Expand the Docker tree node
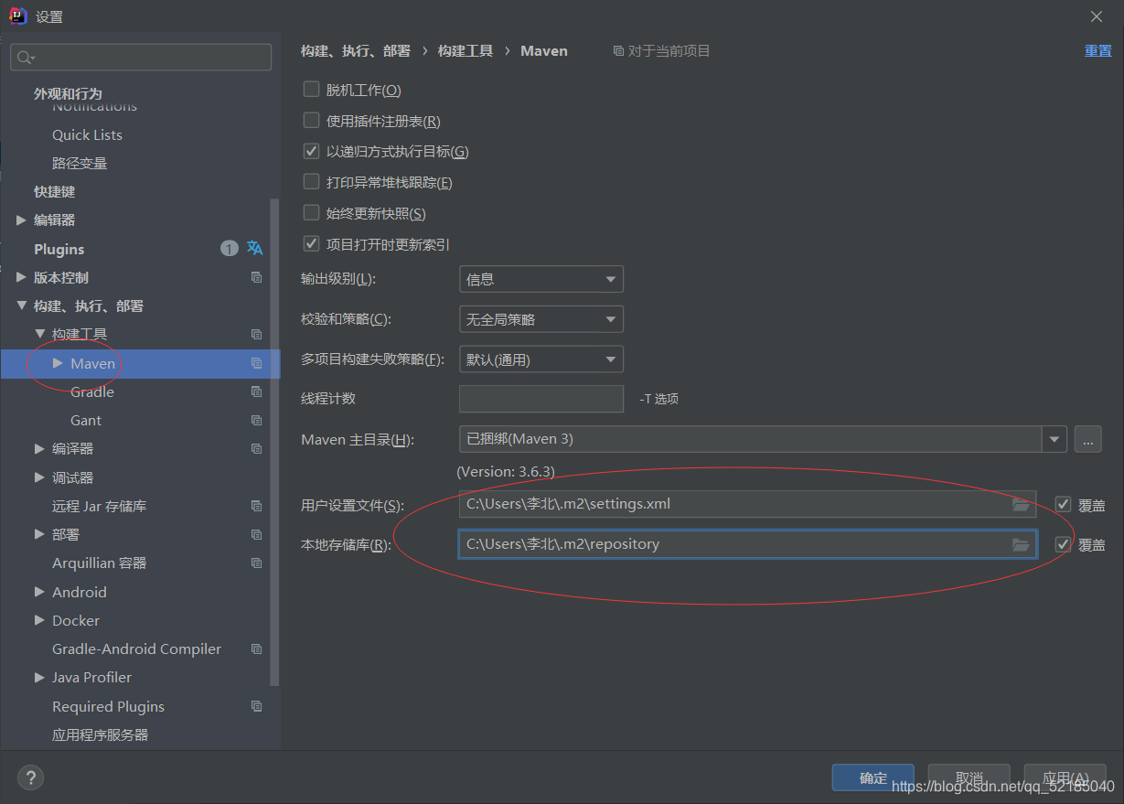Screen dimensions: 1124x804 click(39, 620)
